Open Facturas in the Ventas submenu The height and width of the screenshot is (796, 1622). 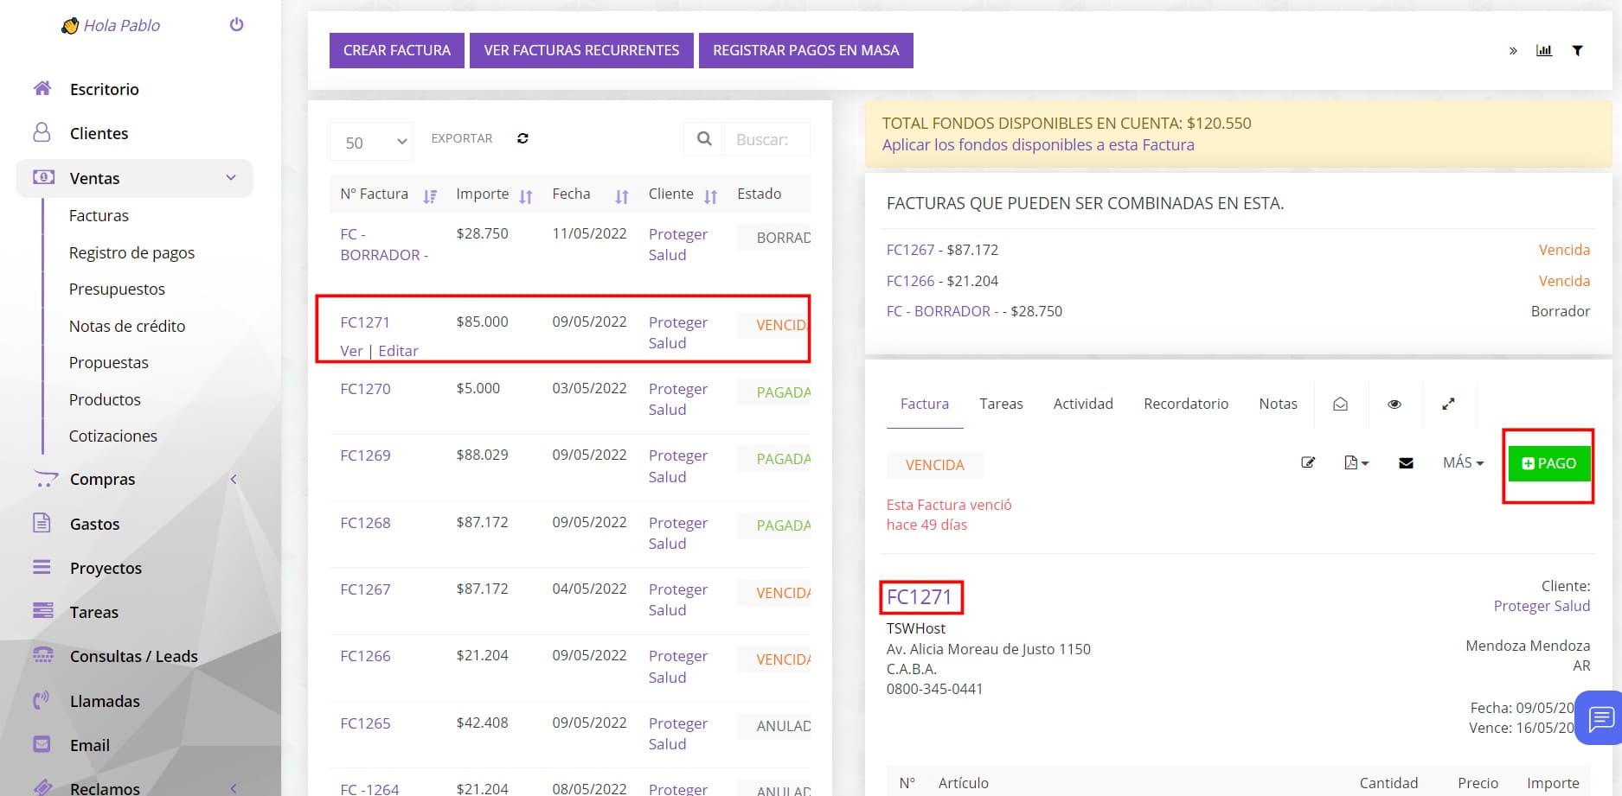click(99, 215)
